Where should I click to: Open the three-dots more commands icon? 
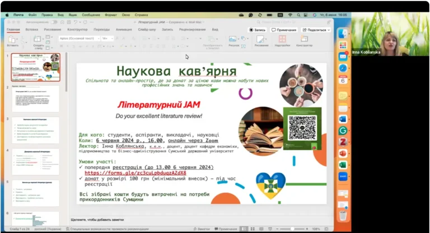(x=92, y=22)
